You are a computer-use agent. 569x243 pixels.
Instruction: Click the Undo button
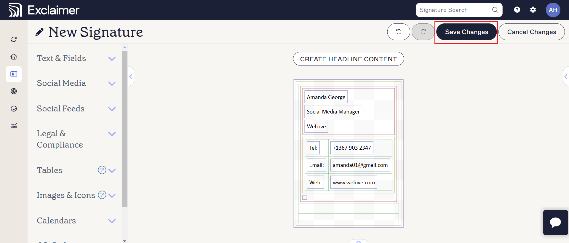[399, 32]
